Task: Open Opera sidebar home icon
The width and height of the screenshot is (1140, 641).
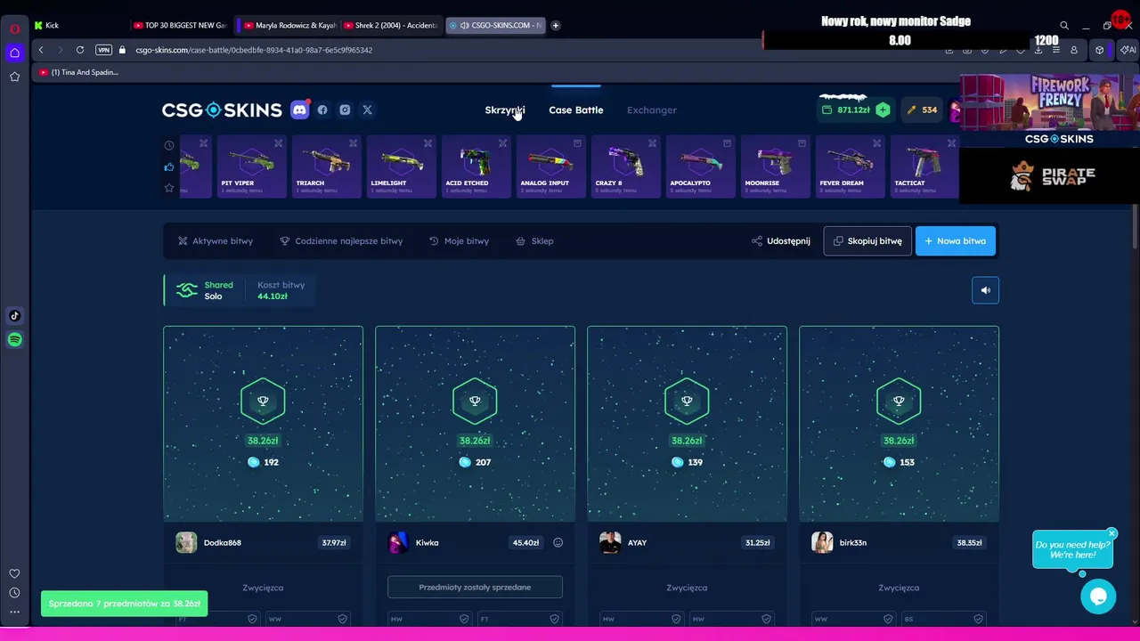Action: coord(14,53)
